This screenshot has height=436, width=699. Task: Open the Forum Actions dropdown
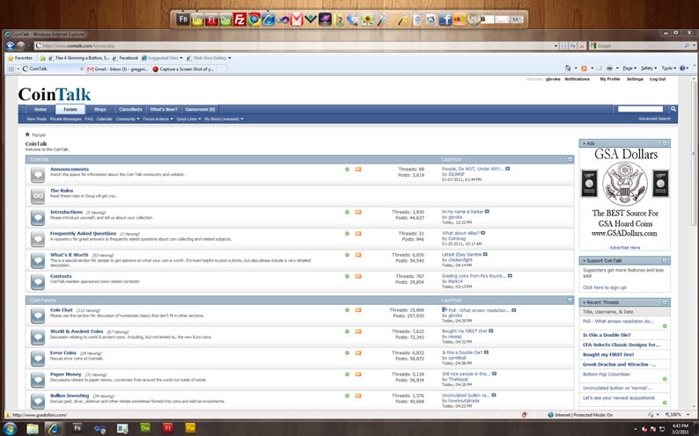tap(158, 119)
